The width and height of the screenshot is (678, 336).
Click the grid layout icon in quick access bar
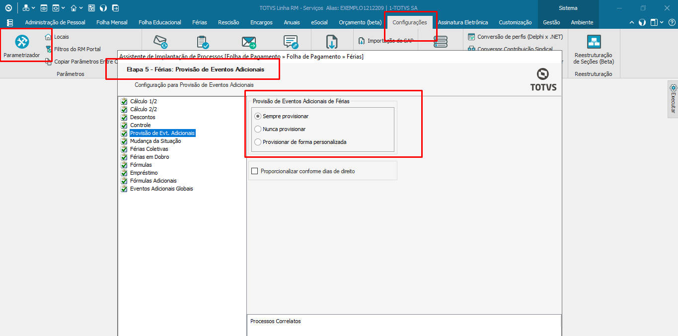(91, 8)
